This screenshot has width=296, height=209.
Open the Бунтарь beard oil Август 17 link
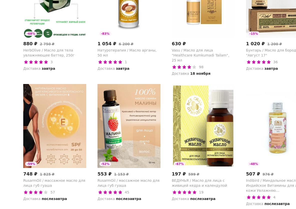(271, 53)
